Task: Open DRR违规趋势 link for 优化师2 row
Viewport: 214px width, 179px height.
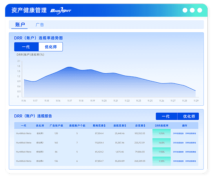Action: pos(178,143)
